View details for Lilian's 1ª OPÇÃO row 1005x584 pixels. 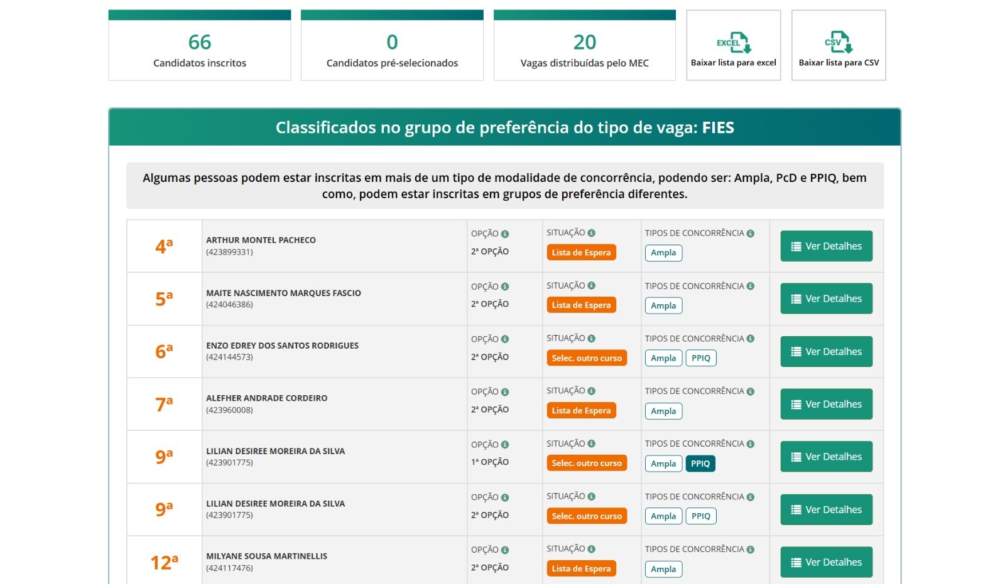pos(826,457)
